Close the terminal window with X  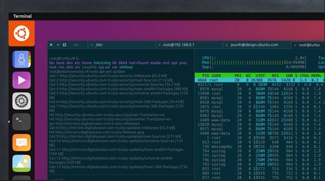coord(51,45)
